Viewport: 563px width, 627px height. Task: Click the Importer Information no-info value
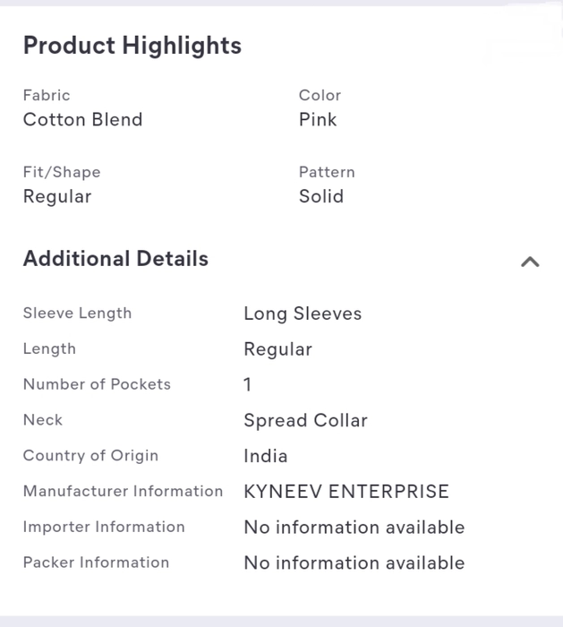354,528
